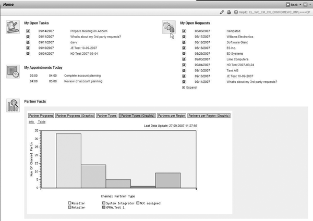Open the forward history dropdown arrow
Image resolution: width=313 pixels, height=221 pixels.
310,4
